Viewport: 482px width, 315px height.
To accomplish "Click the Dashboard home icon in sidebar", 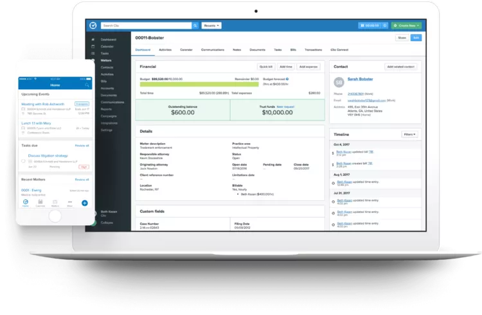I will (x=93, y=40).
